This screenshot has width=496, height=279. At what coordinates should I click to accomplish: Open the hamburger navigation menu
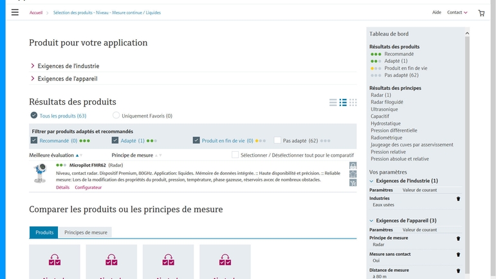(15, 12)
